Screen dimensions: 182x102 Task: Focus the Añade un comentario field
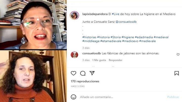point(122,97)
